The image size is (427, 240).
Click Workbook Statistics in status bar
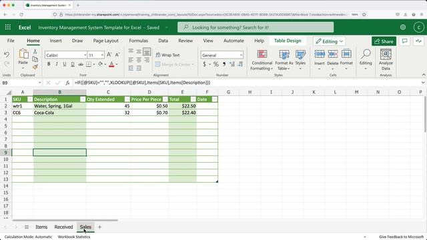tap(74, 237)
